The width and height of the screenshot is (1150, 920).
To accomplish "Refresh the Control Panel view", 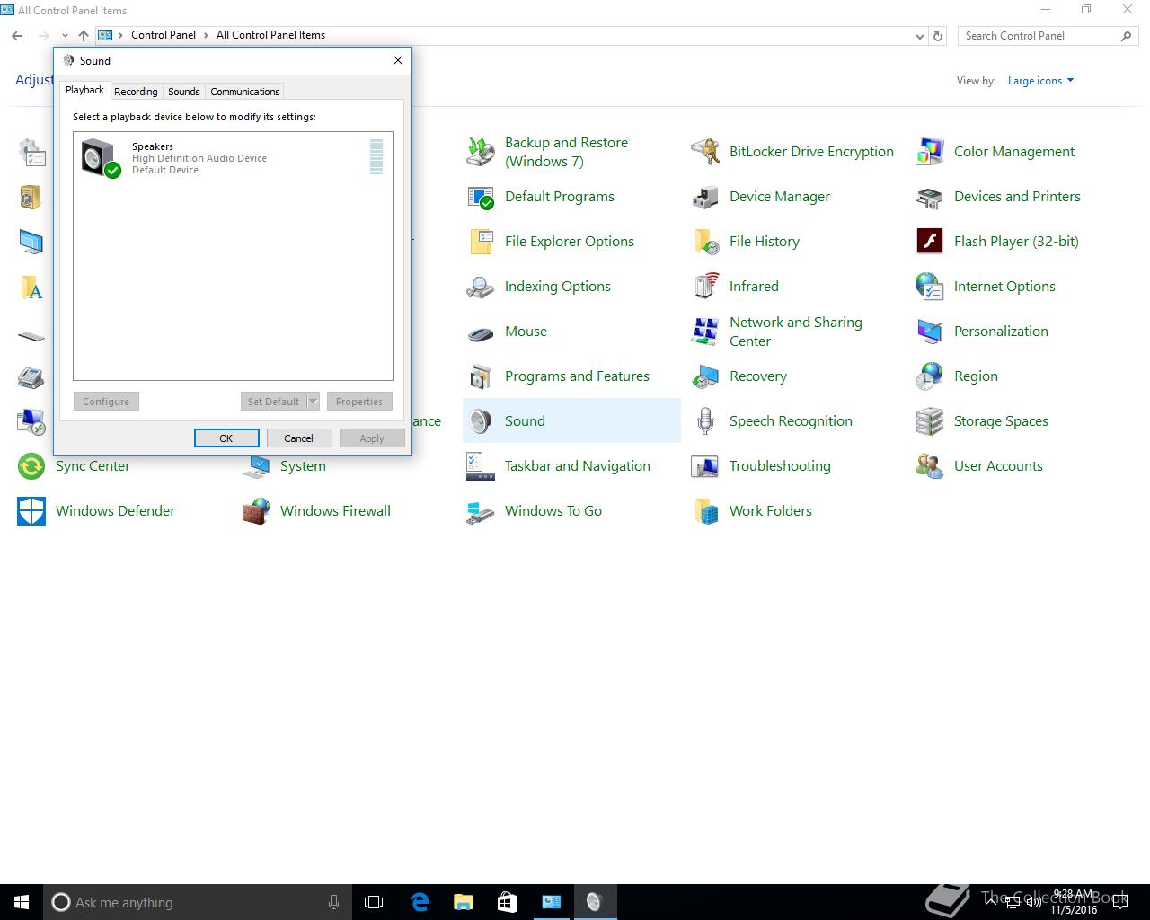I will (x=938, y=36).
